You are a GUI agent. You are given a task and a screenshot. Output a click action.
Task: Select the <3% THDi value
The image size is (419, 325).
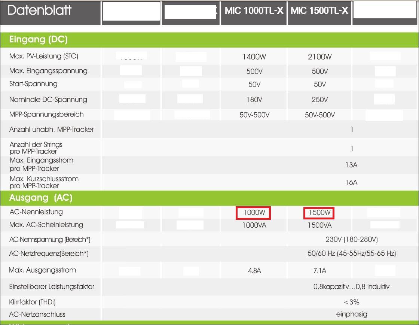point(352,302)
